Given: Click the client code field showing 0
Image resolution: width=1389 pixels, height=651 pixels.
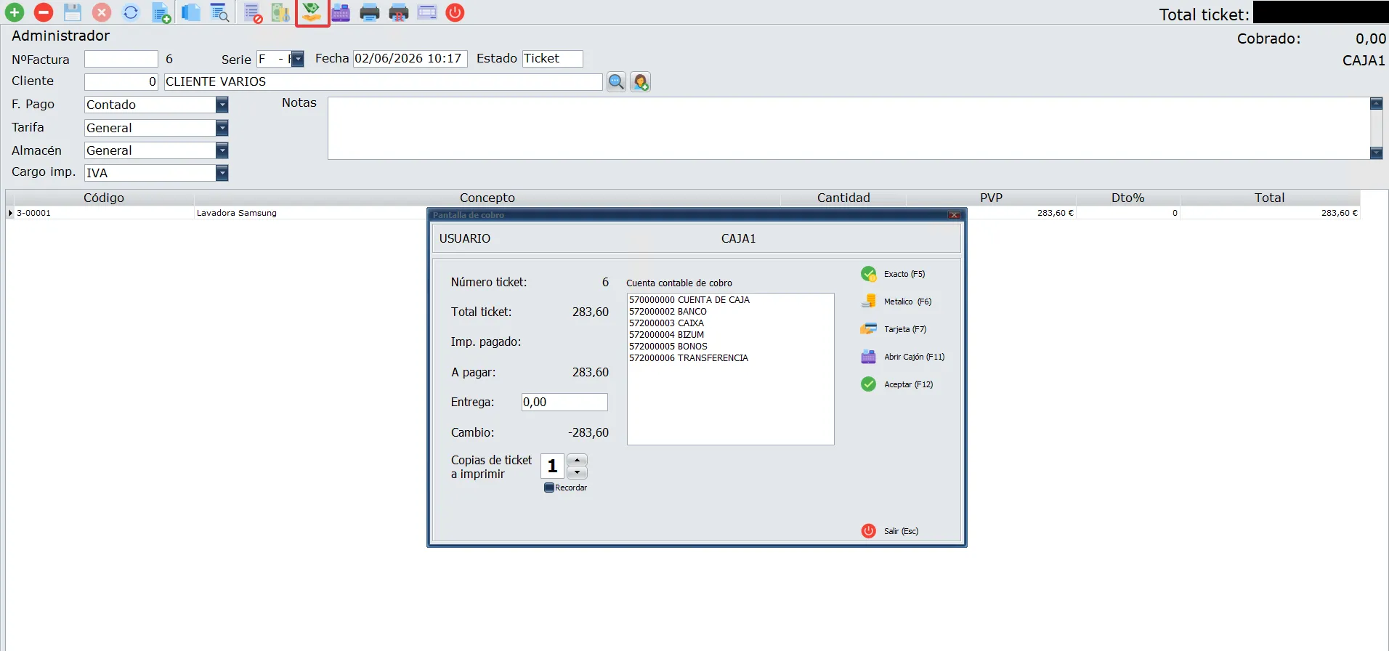Looking at the screenshot, I should pos(121,82).
